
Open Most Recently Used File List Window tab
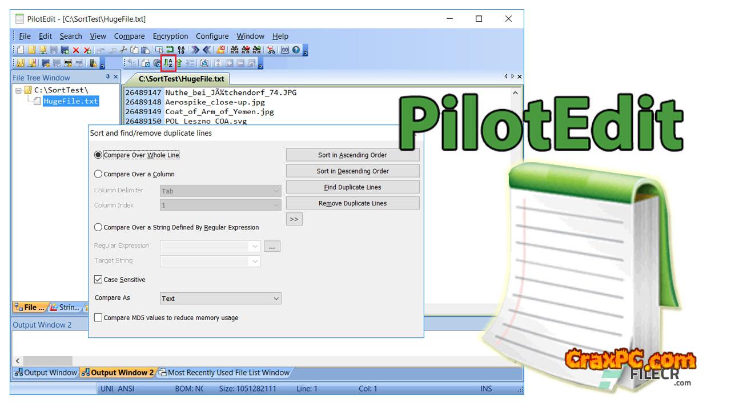(224, 373)
